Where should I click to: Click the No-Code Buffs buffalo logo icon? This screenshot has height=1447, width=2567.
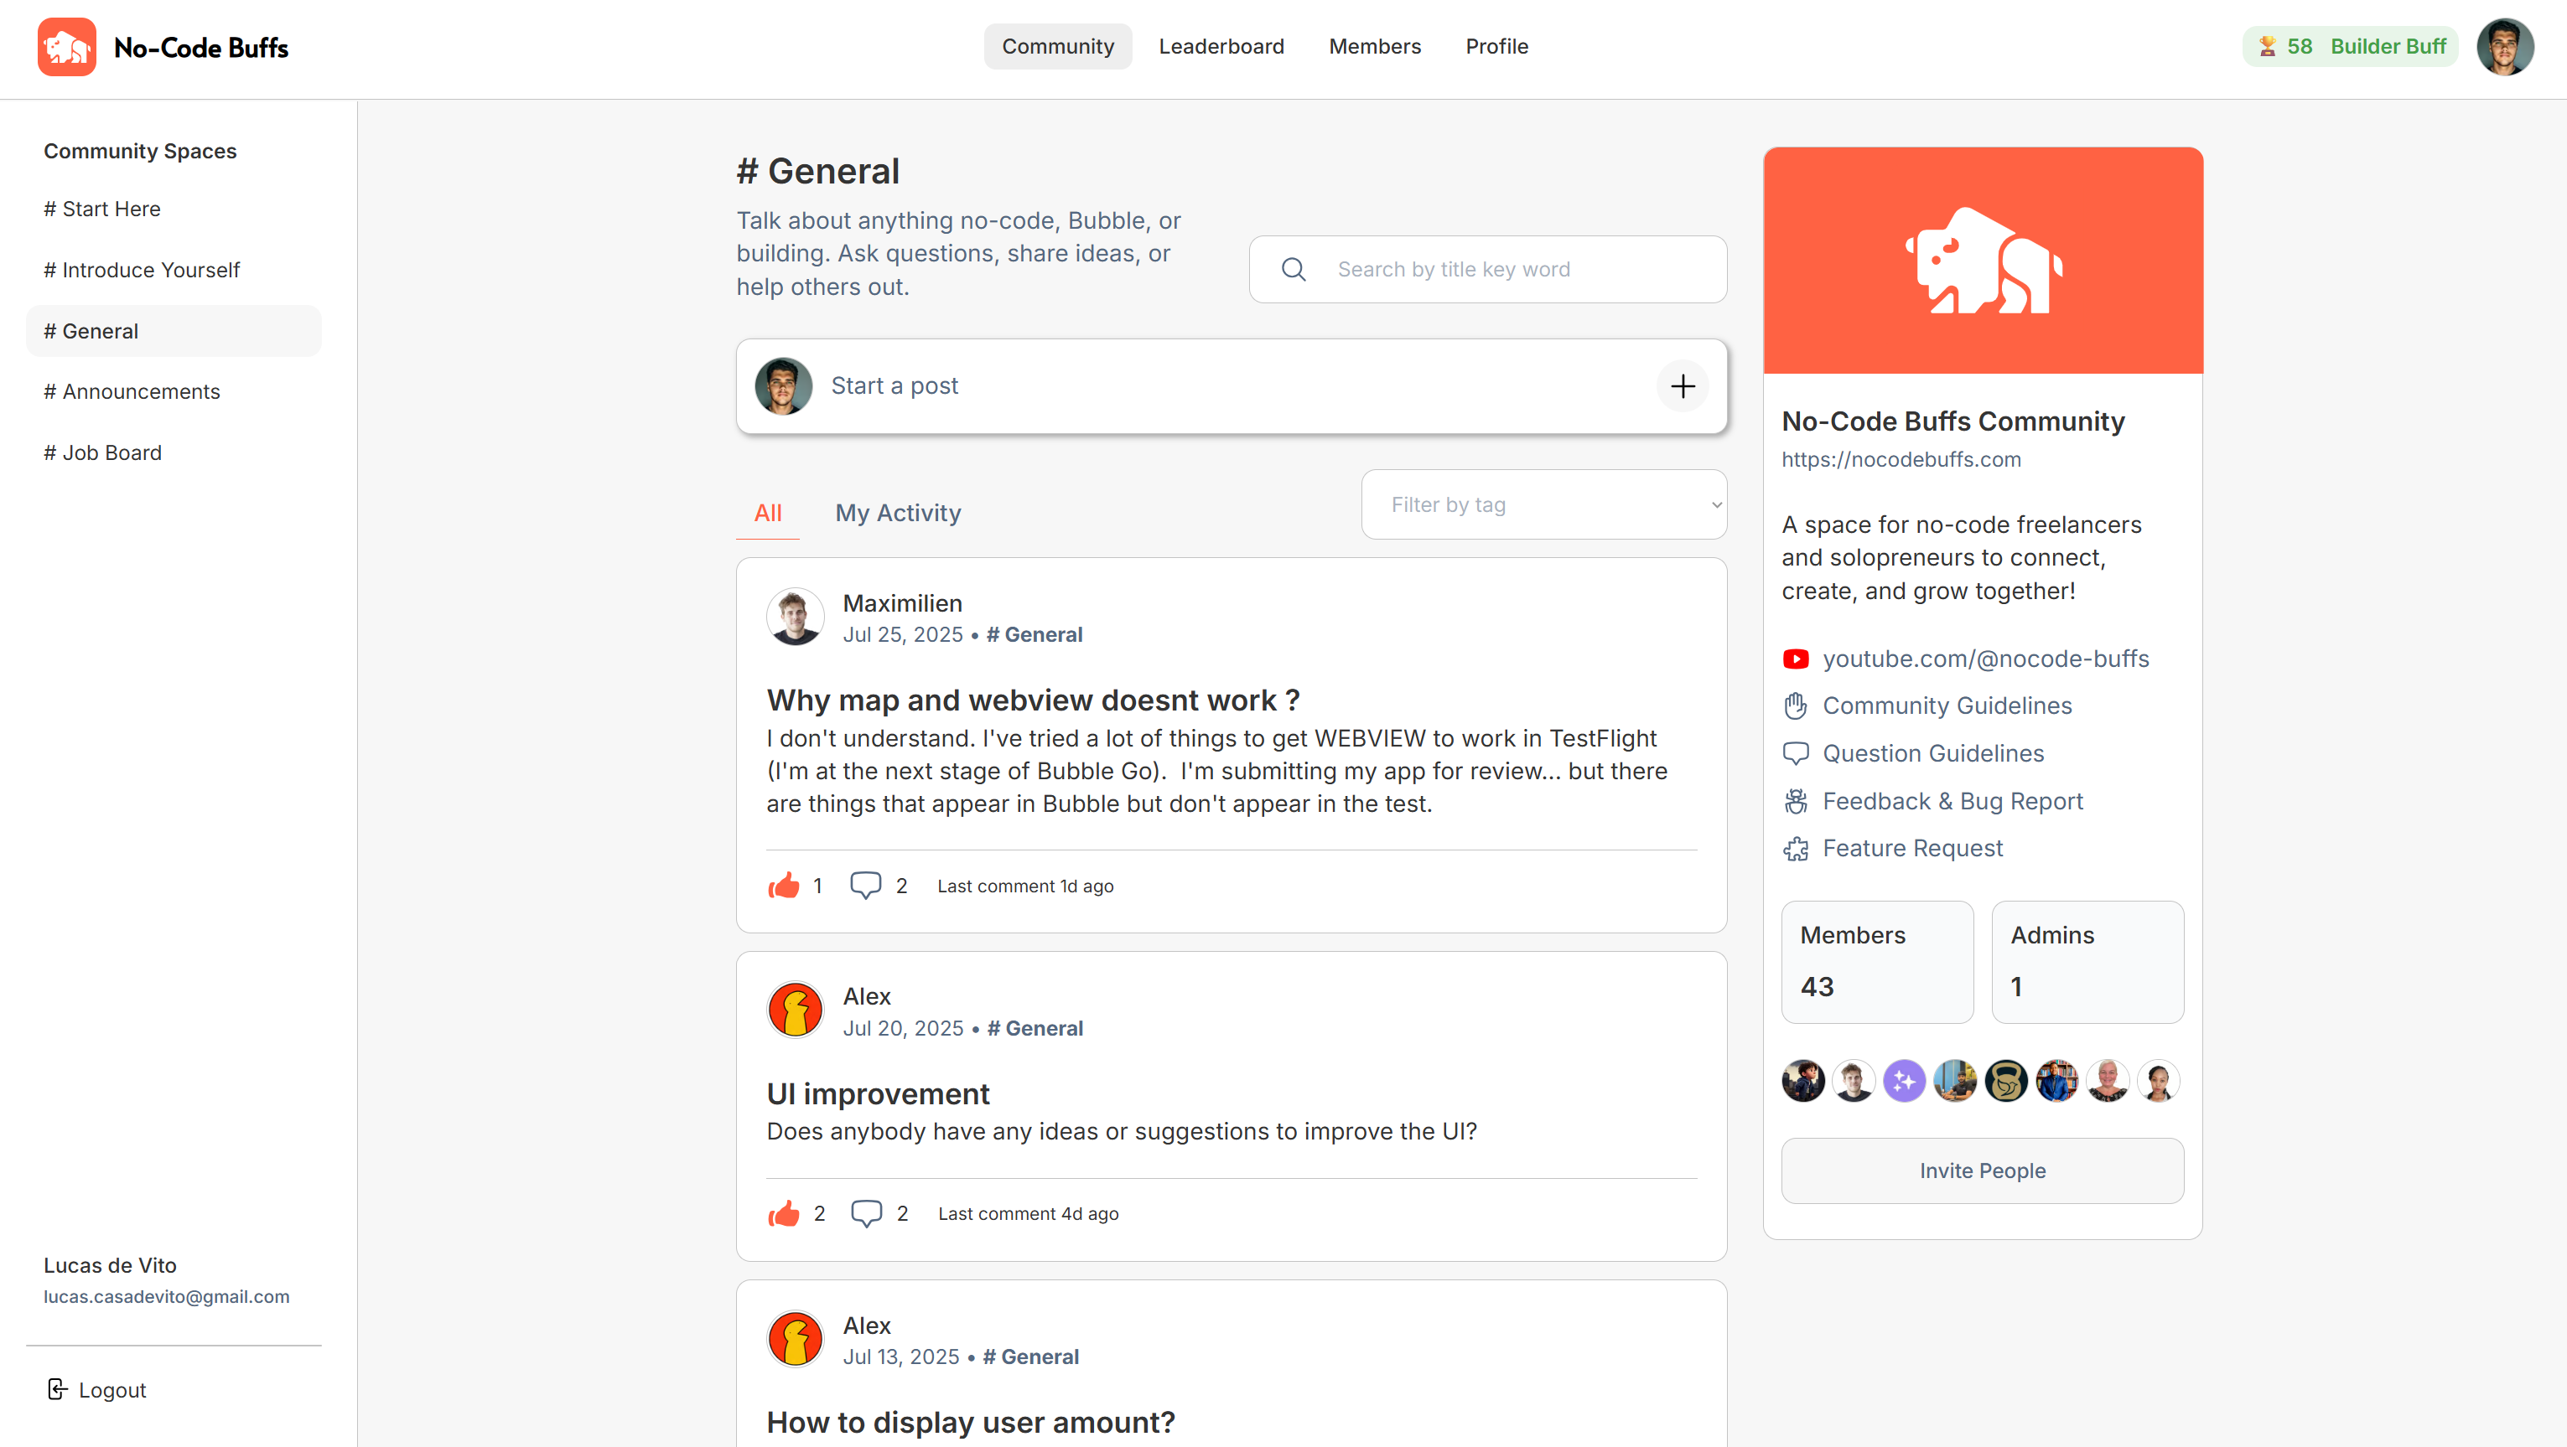(67, 47)
